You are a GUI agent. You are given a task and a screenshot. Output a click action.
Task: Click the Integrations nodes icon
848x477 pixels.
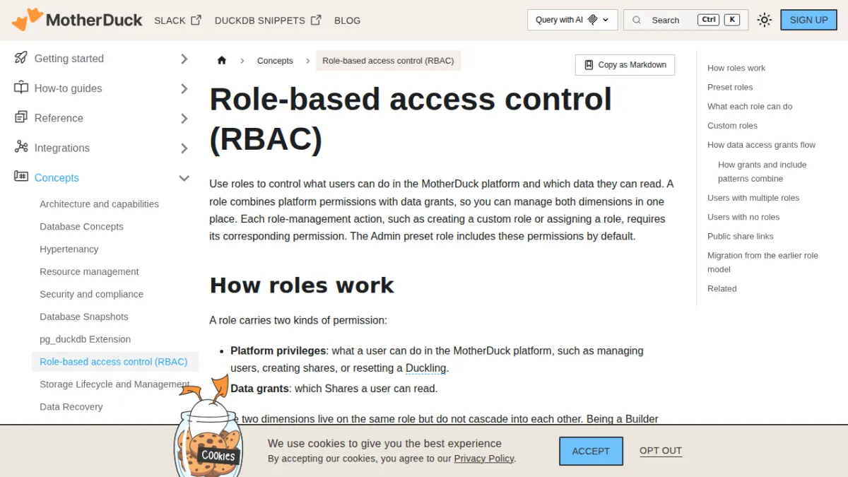21,147
